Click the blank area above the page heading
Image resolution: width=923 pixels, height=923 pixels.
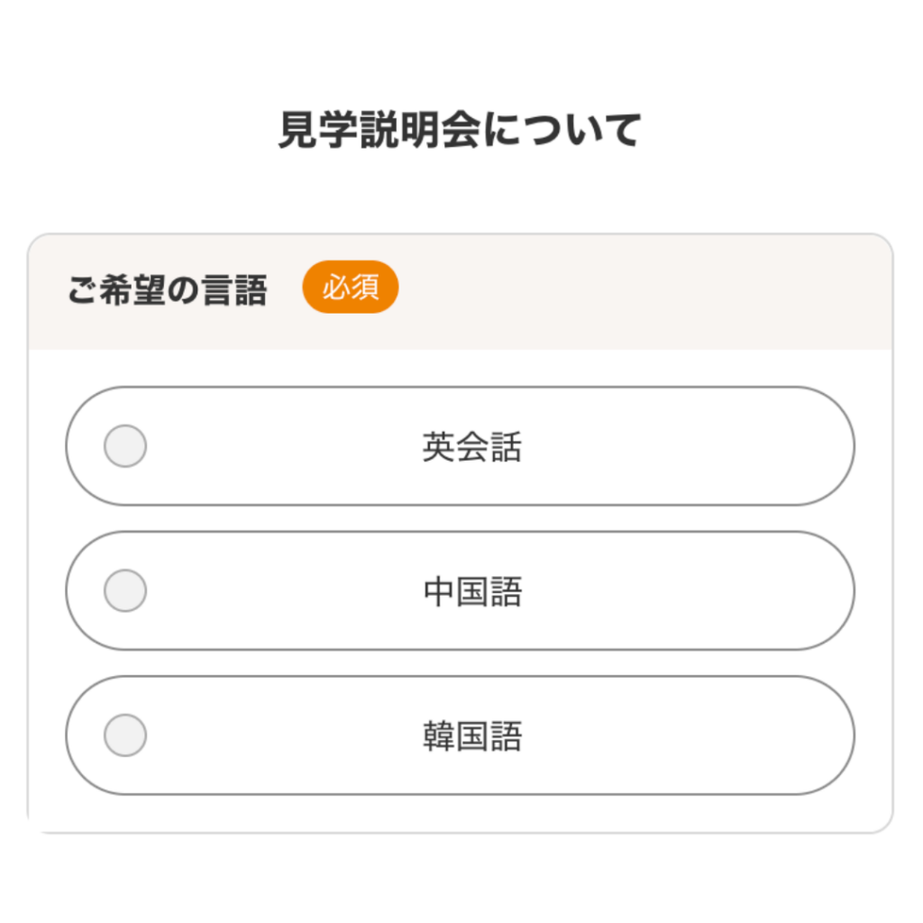(x=460, y=45)
